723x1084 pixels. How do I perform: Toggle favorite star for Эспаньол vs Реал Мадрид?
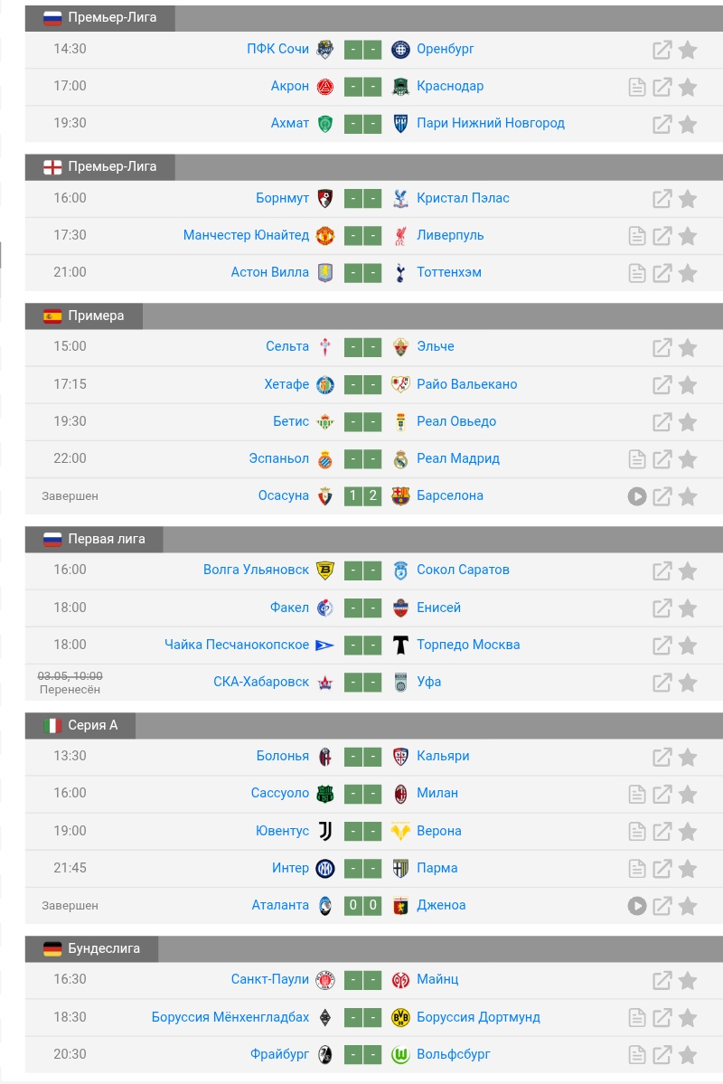[x=687, y=459]
